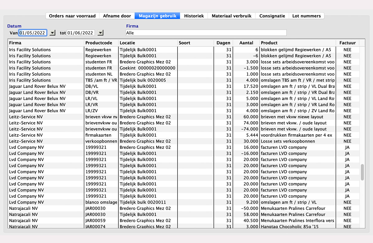Select the Magazijn gebruik tab
Viewport: 373px width, 243px height.
(x=157, y=16)
